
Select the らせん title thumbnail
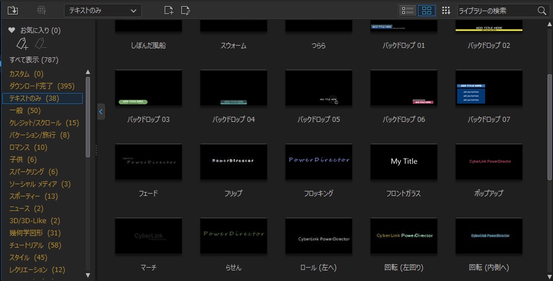click(x=234, y=236)
